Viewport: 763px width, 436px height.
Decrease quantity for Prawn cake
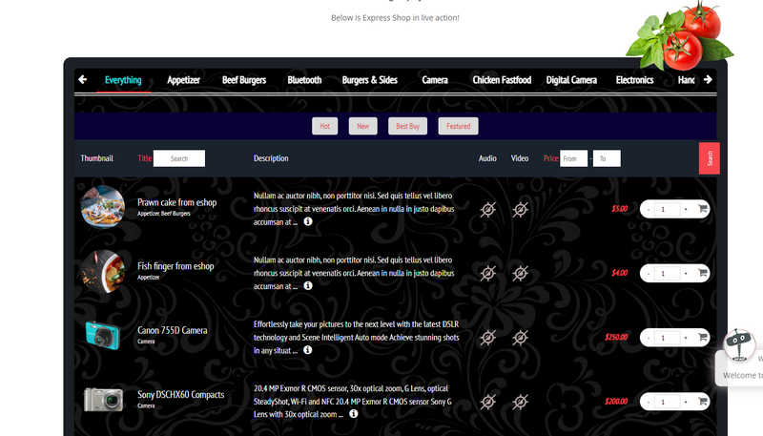[649, 209]
